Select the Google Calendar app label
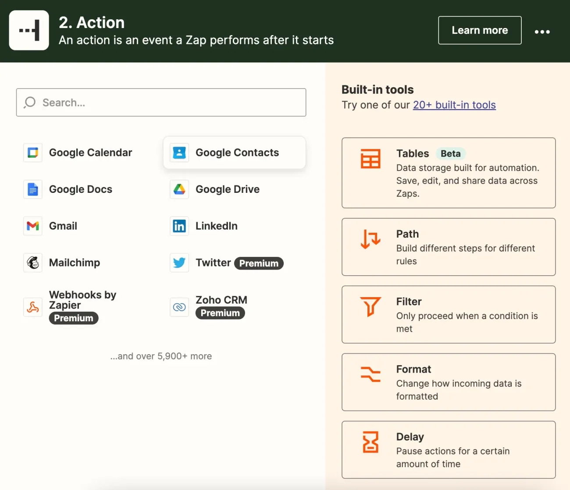 (90, 153)
